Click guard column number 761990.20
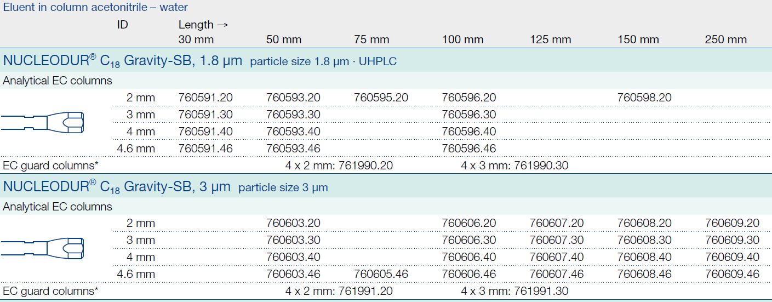Screen dimensions: 772x302 point(365,166)
